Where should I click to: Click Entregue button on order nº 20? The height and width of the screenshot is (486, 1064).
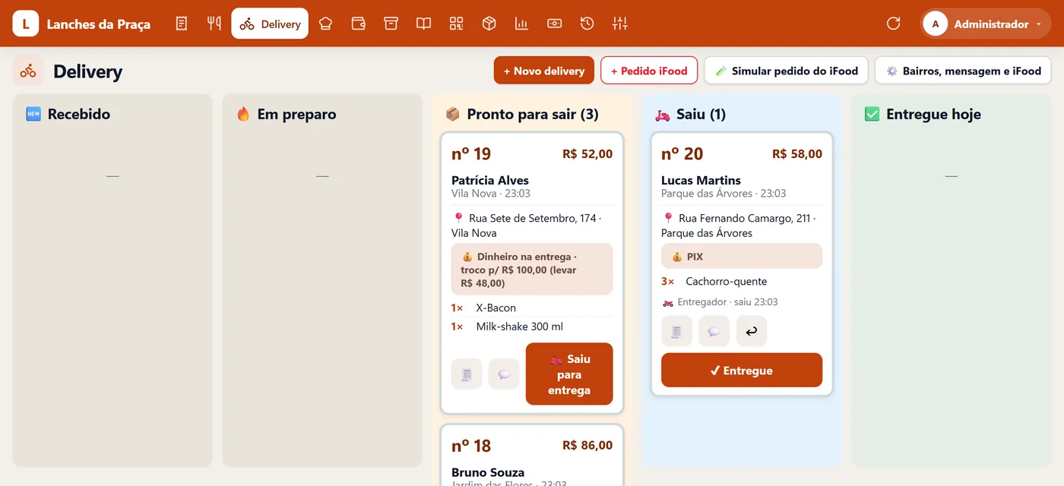tap(742, 370)
